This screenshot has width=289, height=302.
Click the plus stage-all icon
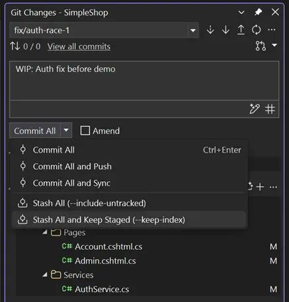pos(260,187)
